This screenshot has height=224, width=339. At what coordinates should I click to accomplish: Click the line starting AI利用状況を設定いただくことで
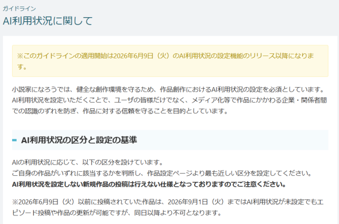pyautogui.click(x=169, y=100)
